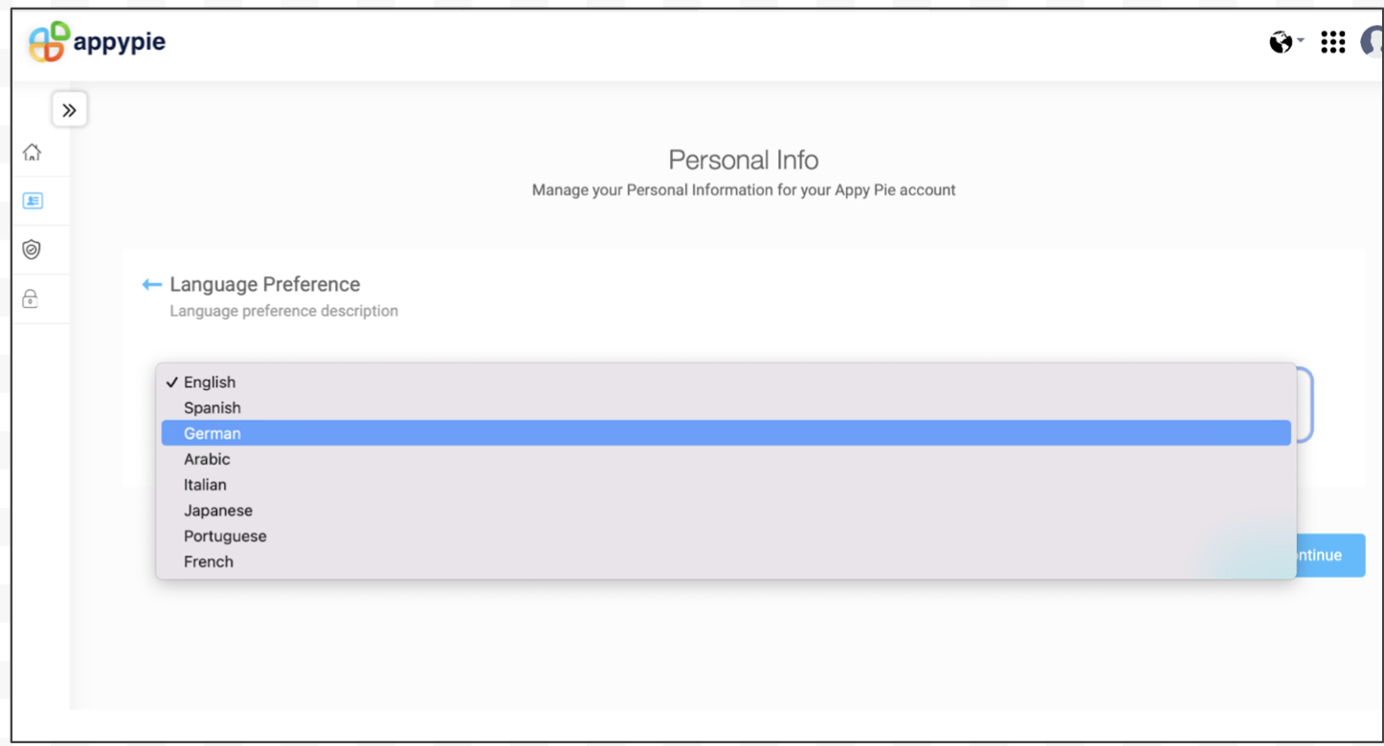Expand the sidebar with double-chevron button
Viewport: 1384px width, 746px height.
[x=69, y=110]
